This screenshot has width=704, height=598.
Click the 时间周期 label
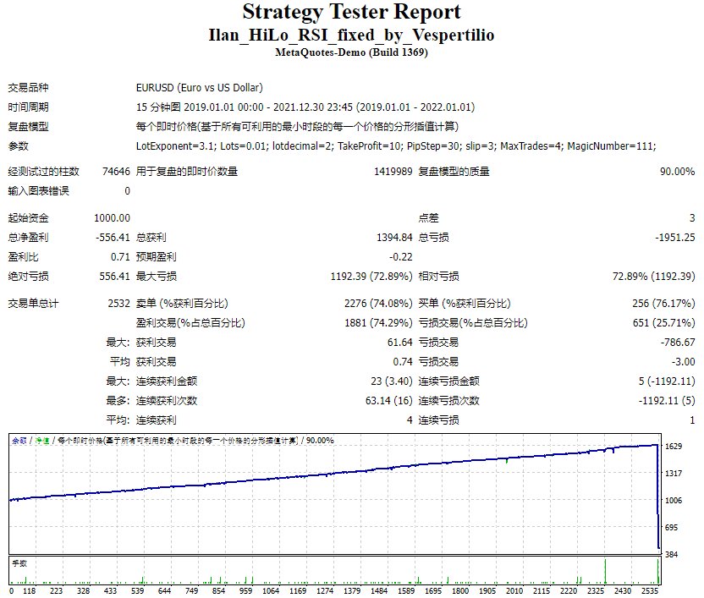pyautogui.click(x=28, y=107)
